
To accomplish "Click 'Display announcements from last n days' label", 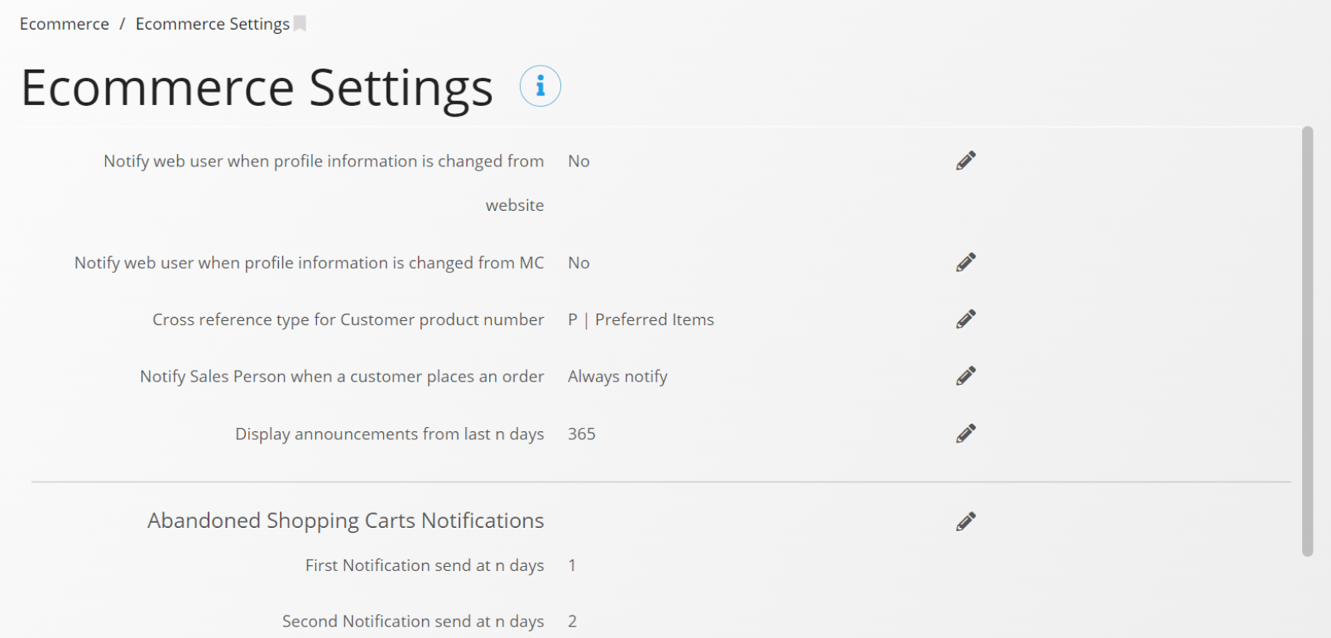I will pos(390,434).
